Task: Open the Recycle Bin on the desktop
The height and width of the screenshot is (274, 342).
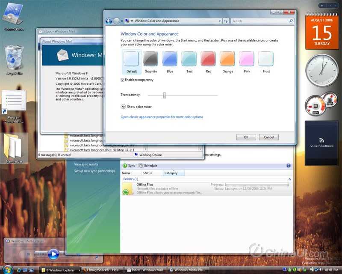Action: pos(14,60)
